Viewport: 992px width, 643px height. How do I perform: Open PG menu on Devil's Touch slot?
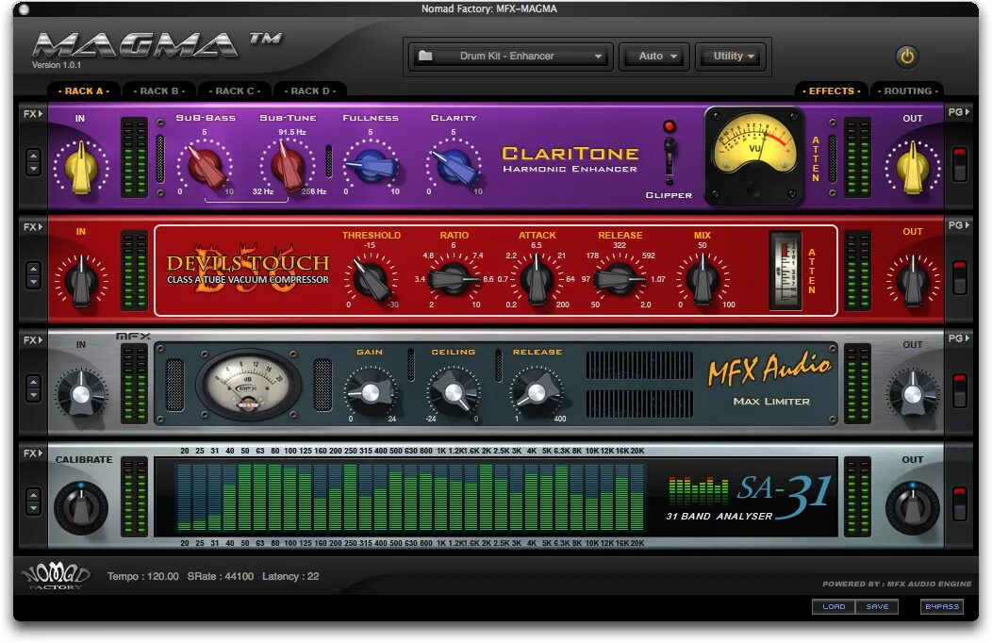(958, 225)
